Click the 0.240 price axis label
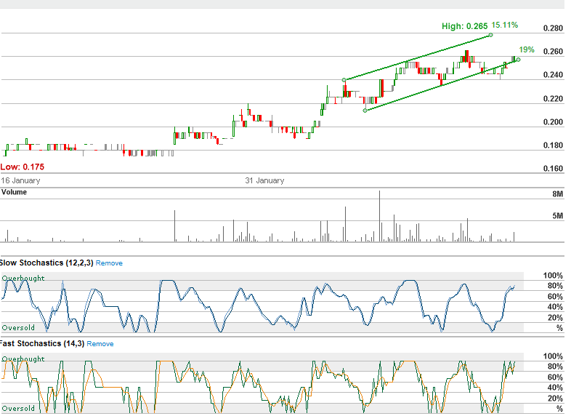 [x=553, y=75]
